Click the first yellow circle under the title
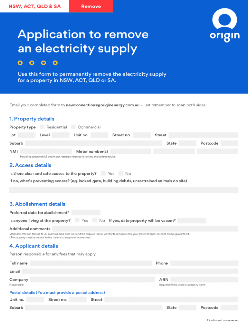Screen dimensions: 248x330 coord(20,63)
